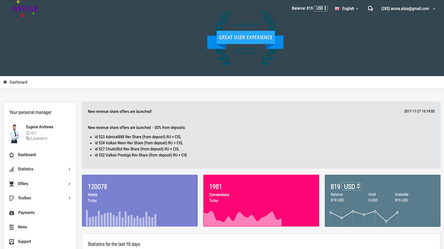
Task: Click the Offers crown icon
Action: pyautogui.click(x=11, y=184)
